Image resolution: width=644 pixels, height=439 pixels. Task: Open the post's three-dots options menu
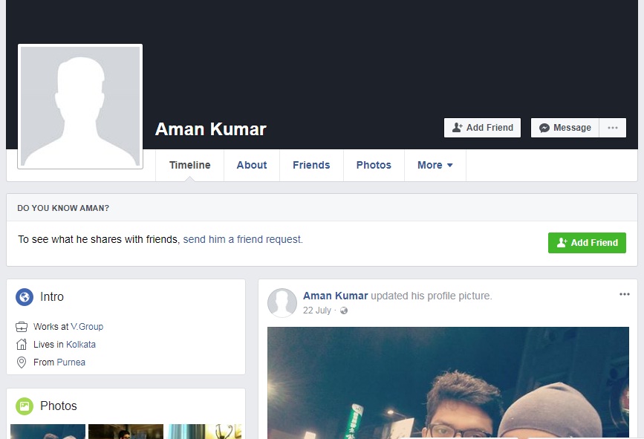click(x=624, y=294)
